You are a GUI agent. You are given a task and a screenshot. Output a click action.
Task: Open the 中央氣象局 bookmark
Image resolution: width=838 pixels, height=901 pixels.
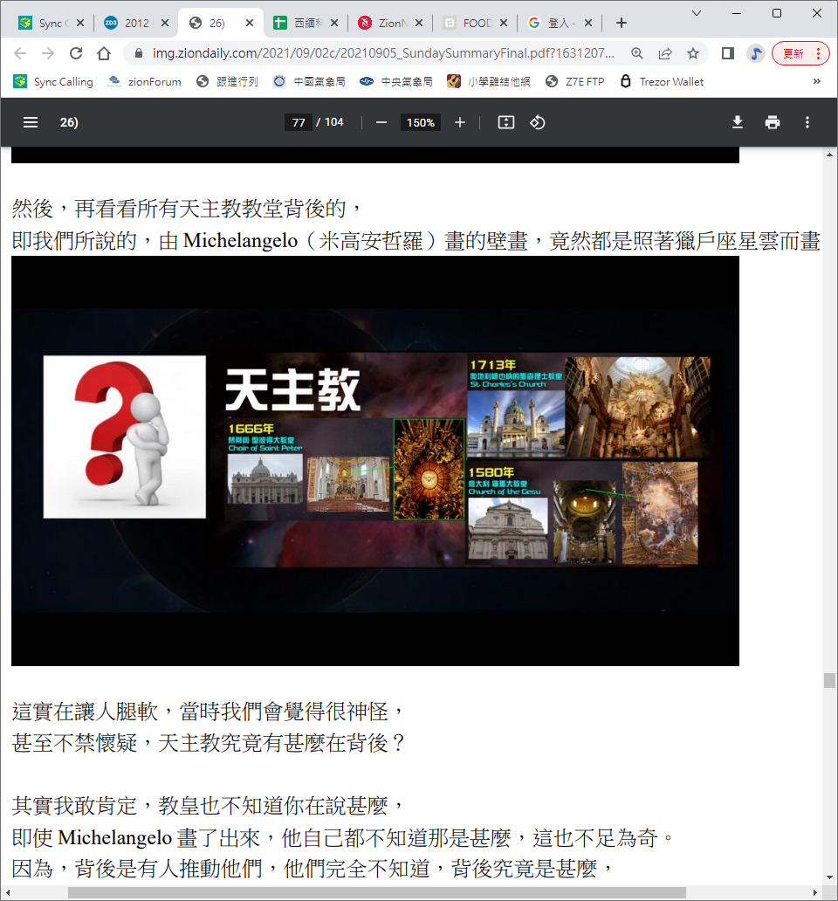coord(396,81)
